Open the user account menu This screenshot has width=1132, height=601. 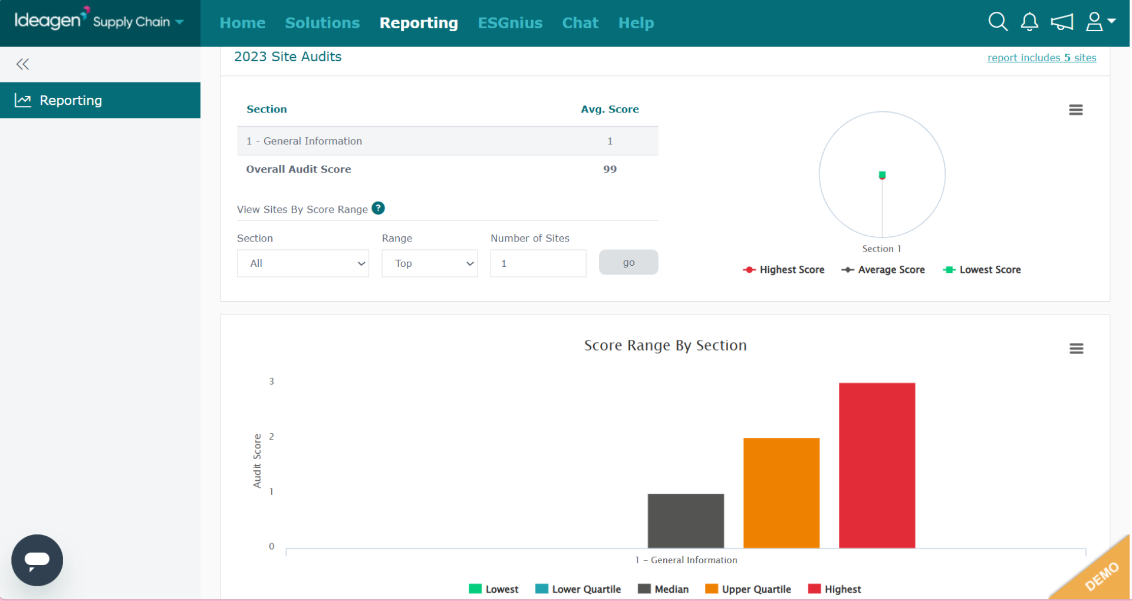(1100, 22)
